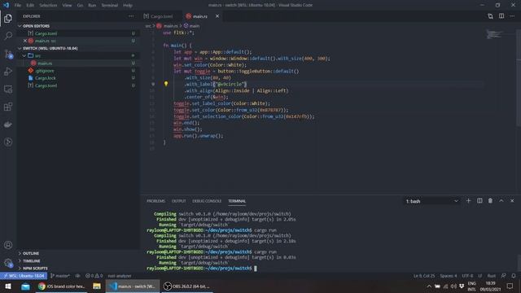Select Rust language mode in status bar

492,276
